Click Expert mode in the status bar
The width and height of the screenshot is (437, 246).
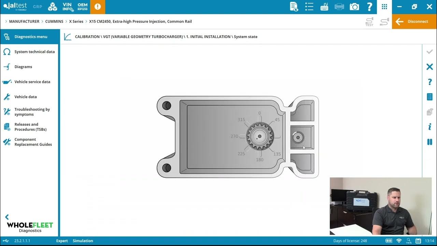[62, 241]
